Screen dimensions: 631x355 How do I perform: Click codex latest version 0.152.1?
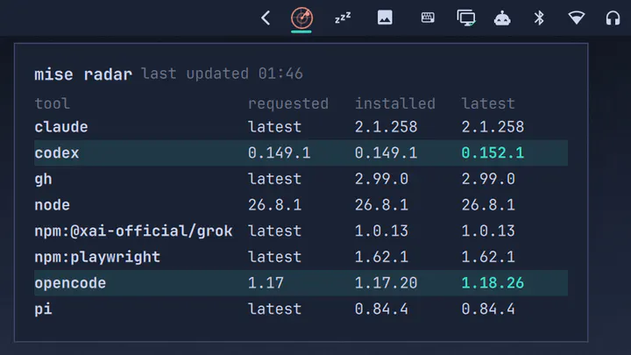pyautogui.click(x=493, y=153)
